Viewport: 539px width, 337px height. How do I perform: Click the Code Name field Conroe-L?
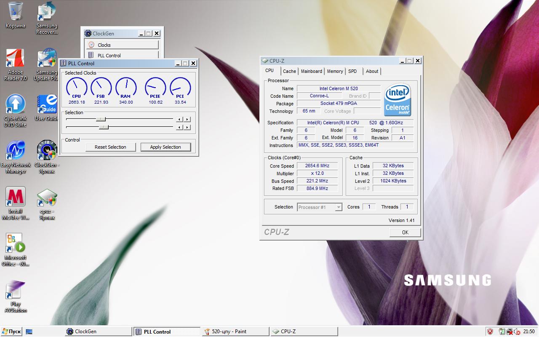320,96
